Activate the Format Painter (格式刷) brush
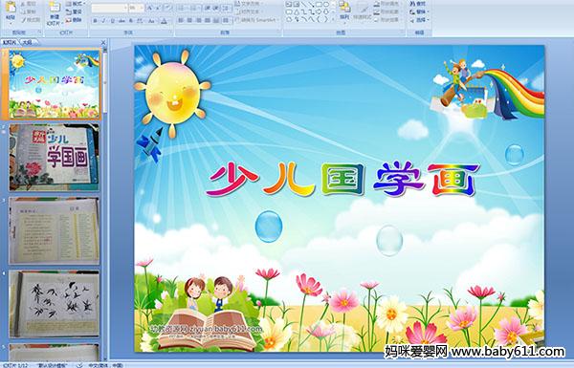The height and width of the screenshot is (368, 574). [x=31, y=20]
